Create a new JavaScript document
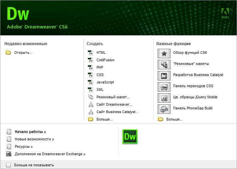 [105, 82]
